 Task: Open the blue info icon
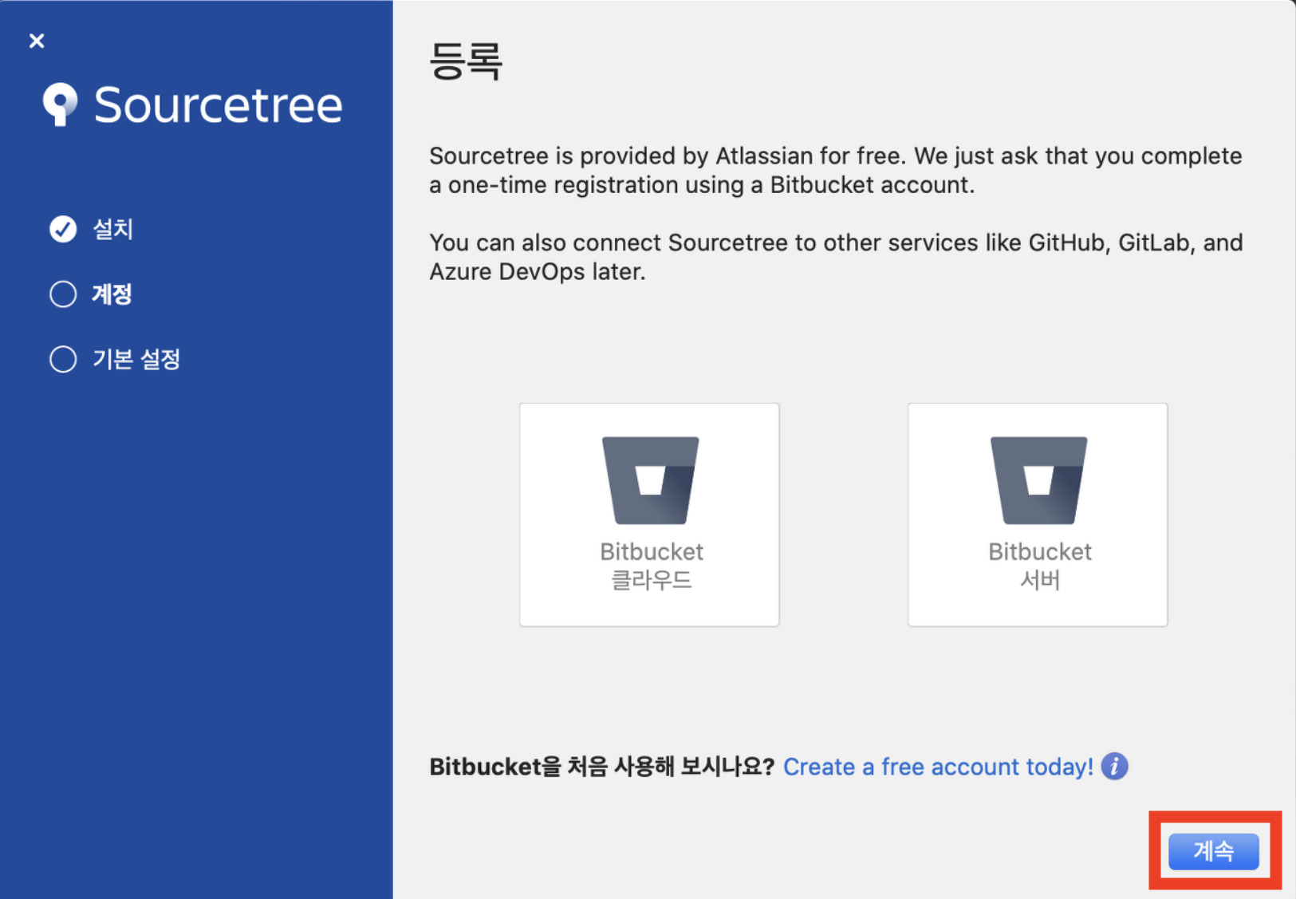[x=1114, y=767]
